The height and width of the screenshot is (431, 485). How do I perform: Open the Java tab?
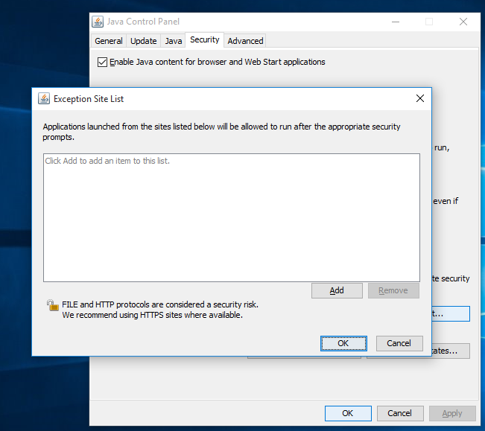pos(173,41)
